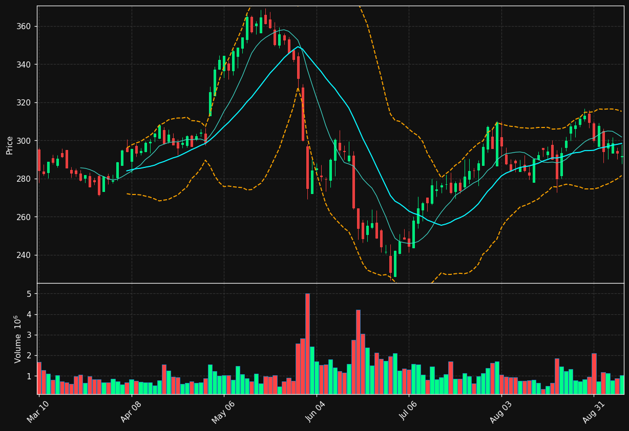Image resolution: width=629 pixels, height=431 pixels.
Task: Click the volume axis tick label 4
Action: point(29,314)
